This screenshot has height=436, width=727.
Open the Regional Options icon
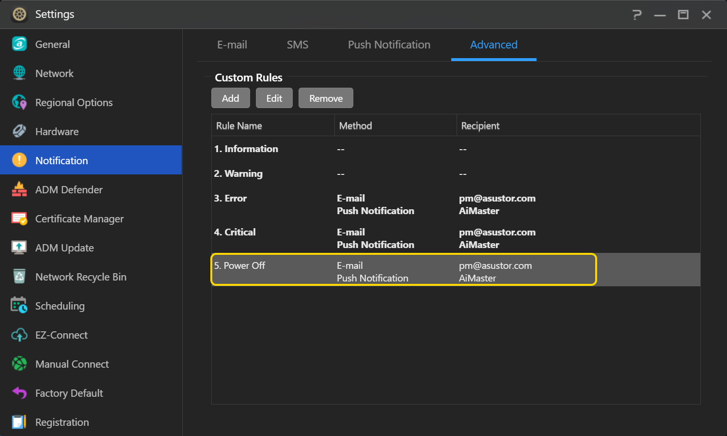19,102
